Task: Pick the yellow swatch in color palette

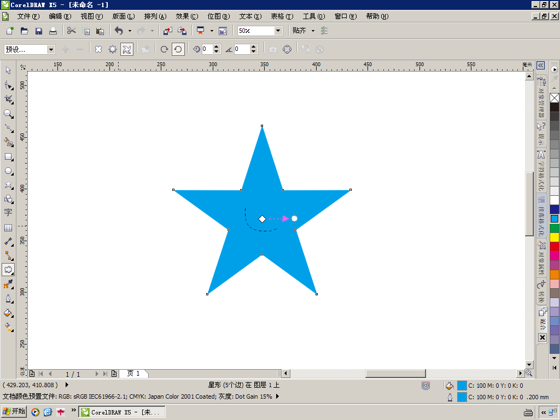Action: tap(555, 237)
